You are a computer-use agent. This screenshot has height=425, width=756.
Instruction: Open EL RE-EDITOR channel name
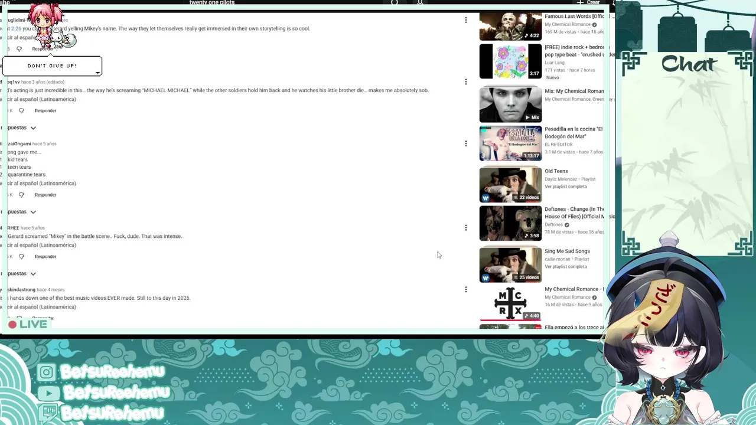click(x=559, y=145)
